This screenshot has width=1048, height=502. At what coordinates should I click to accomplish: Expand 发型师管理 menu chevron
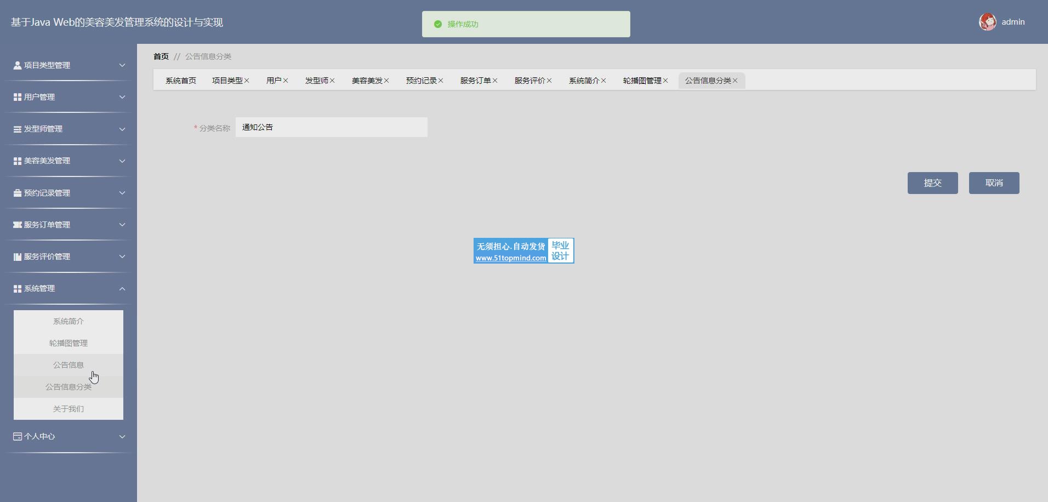[122, 129]
